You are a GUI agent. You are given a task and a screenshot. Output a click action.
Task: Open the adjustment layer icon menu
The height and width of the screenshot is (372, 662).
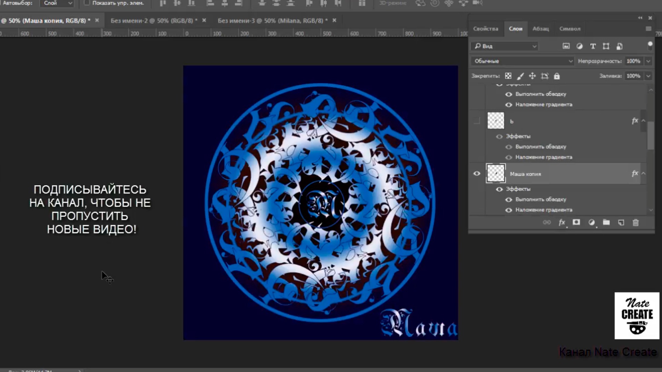(592, 223)
